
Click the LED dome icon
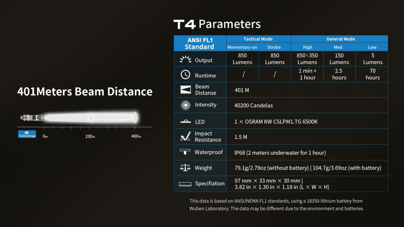click(185, 121)
